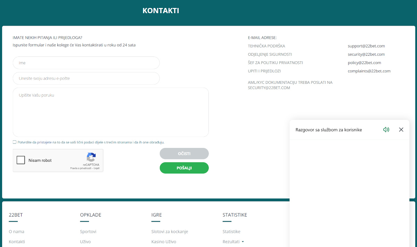Open 'Statistike' link under the Statistike heading
The height and width of the screenshot is (247, 417).
pos(231,231)
